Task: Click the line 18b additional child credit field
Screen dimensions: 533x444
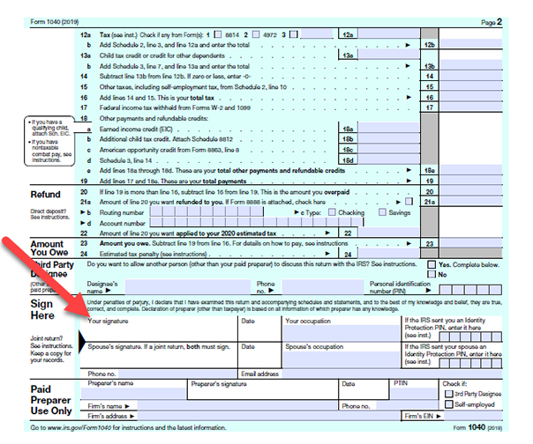Action: (x=389, y=138)
